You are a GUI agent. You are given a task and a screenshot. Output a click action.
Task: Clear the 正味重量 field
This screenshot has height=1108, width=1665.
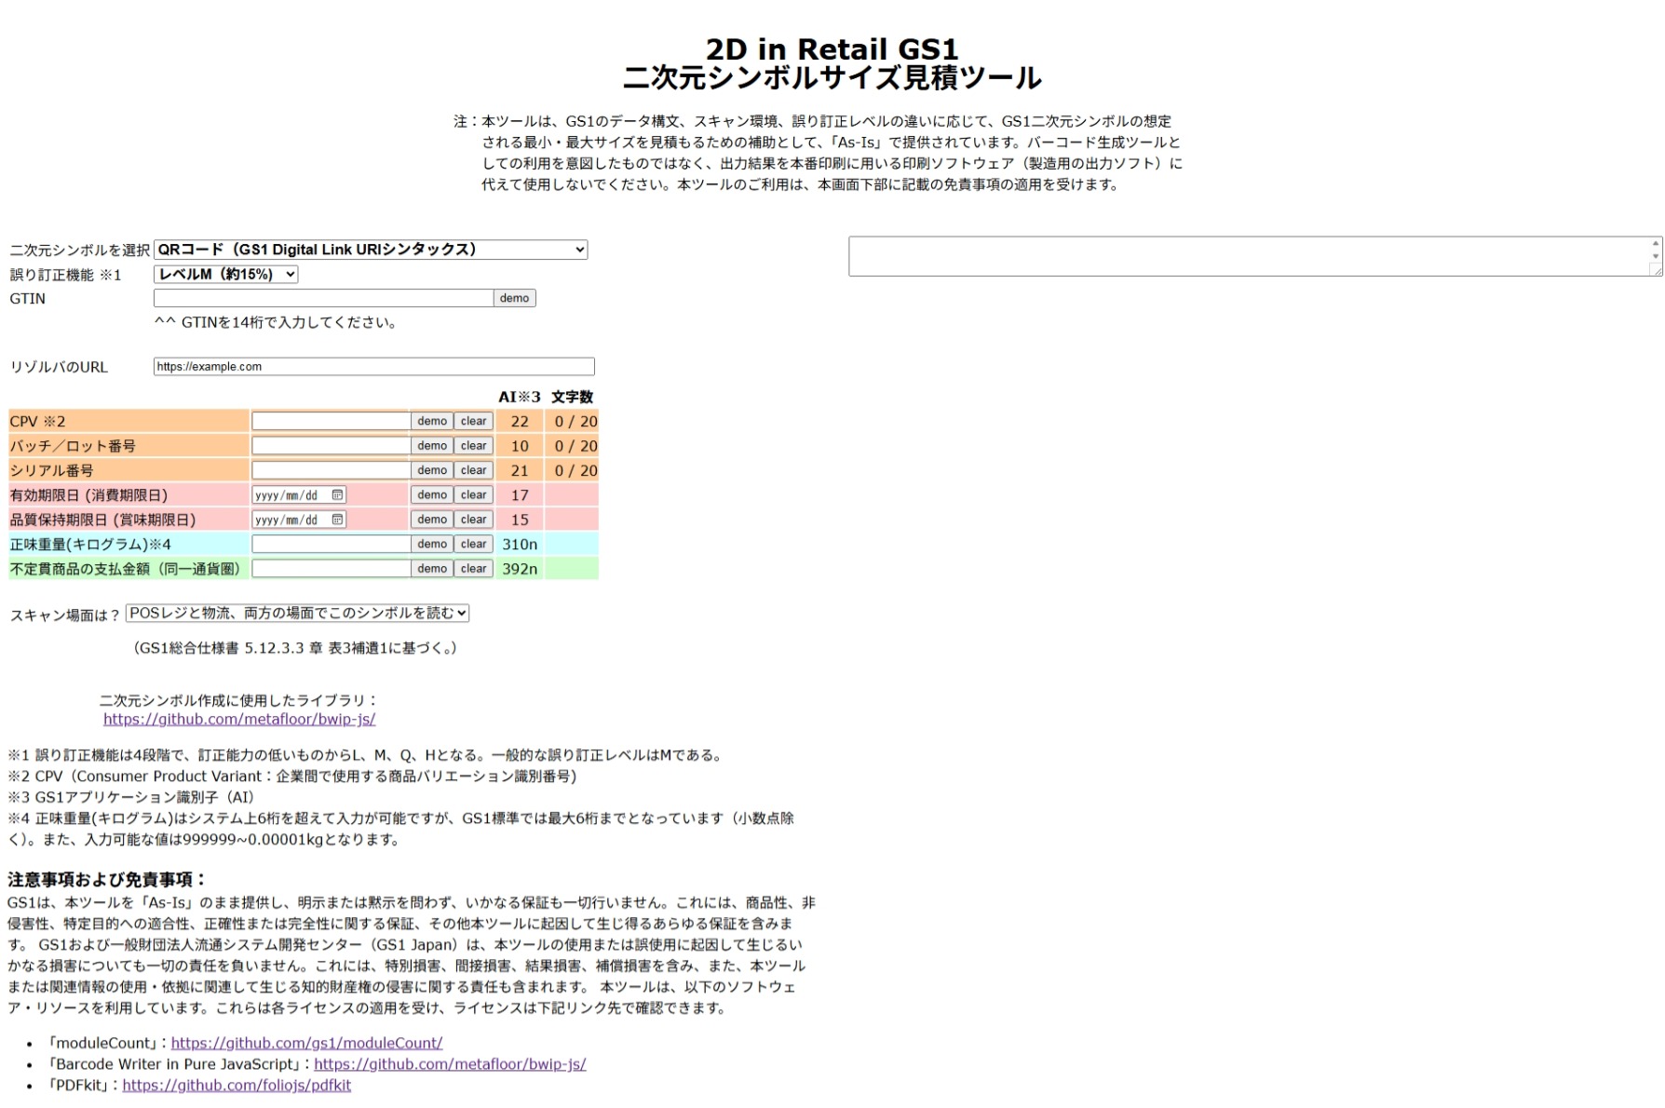point(472,544)
